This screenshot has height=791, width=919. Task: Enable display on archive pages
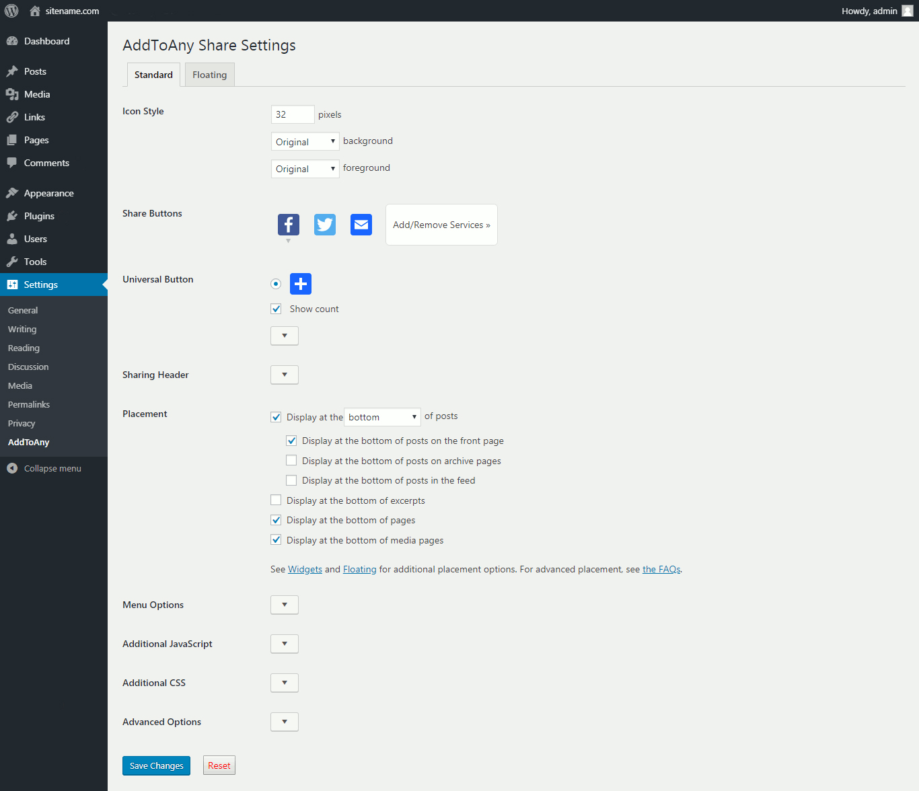pyautogui.click(x=291, y=461)
